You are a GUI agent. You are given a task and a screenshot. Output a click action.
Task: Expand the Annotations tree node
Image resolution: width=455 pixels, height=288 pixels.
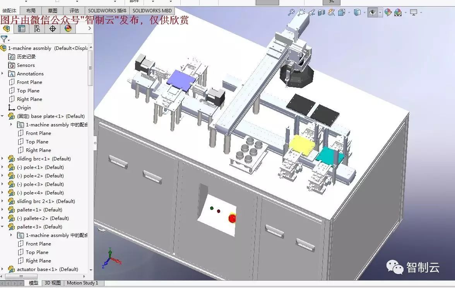(x=2, y=74)
